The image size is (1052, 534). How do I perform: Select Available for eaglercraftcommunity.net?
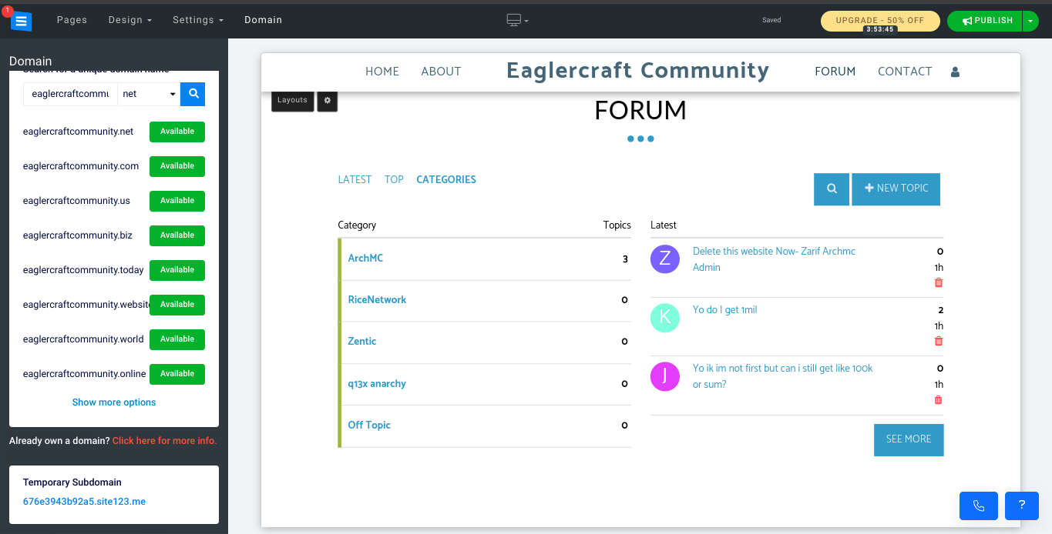(x=177, y=132)
